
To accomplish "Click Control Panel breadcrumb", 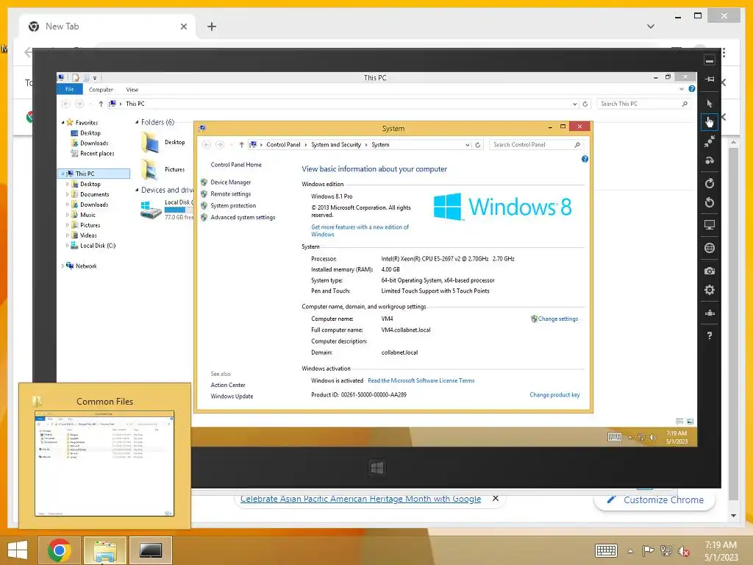I will 283,145.
